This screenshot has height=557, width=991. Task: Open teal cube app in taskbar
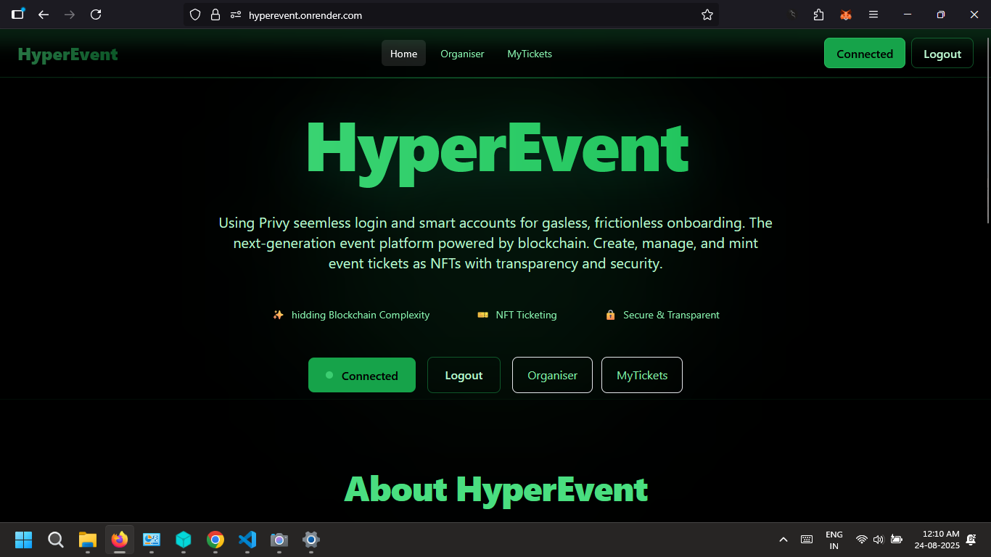tap(184, 540)
